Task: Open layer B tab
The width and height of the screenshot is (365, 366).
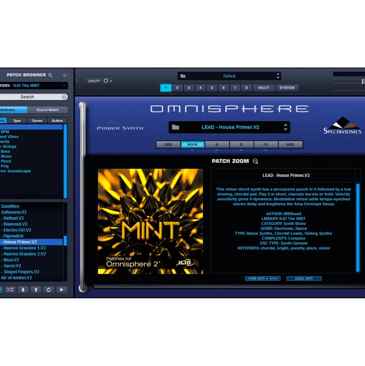Action: 241,145
